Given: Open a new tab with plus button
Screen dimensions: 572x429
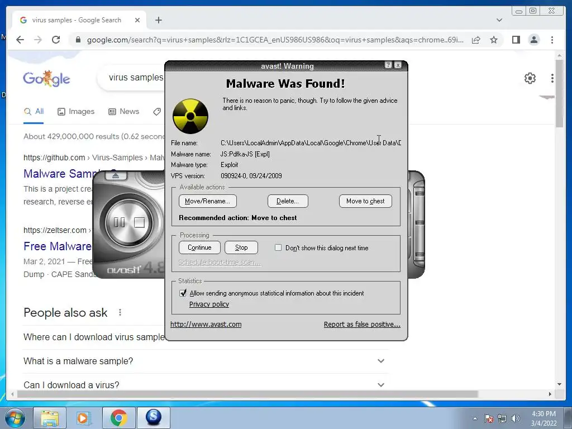Looking at the screenshot, I should click(158, 20).
